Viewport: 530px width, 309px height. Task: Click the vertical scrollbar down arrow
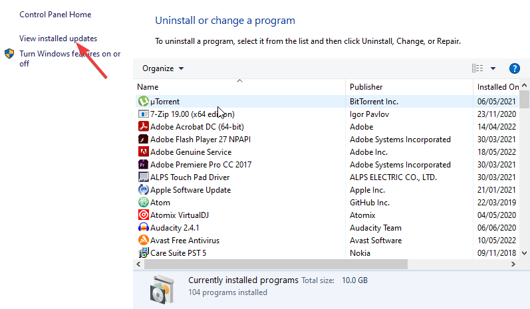tap(524, 253)
